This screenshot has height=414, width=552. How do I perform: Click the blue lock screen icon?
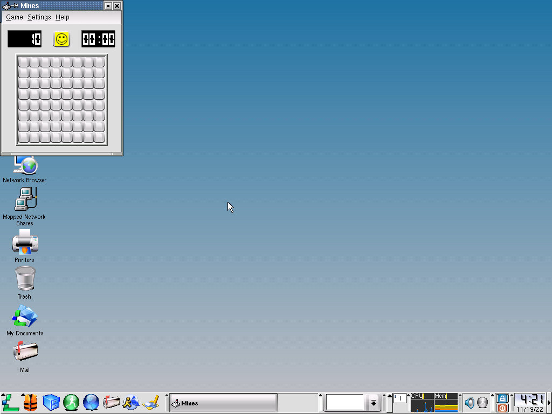(502, 398)
